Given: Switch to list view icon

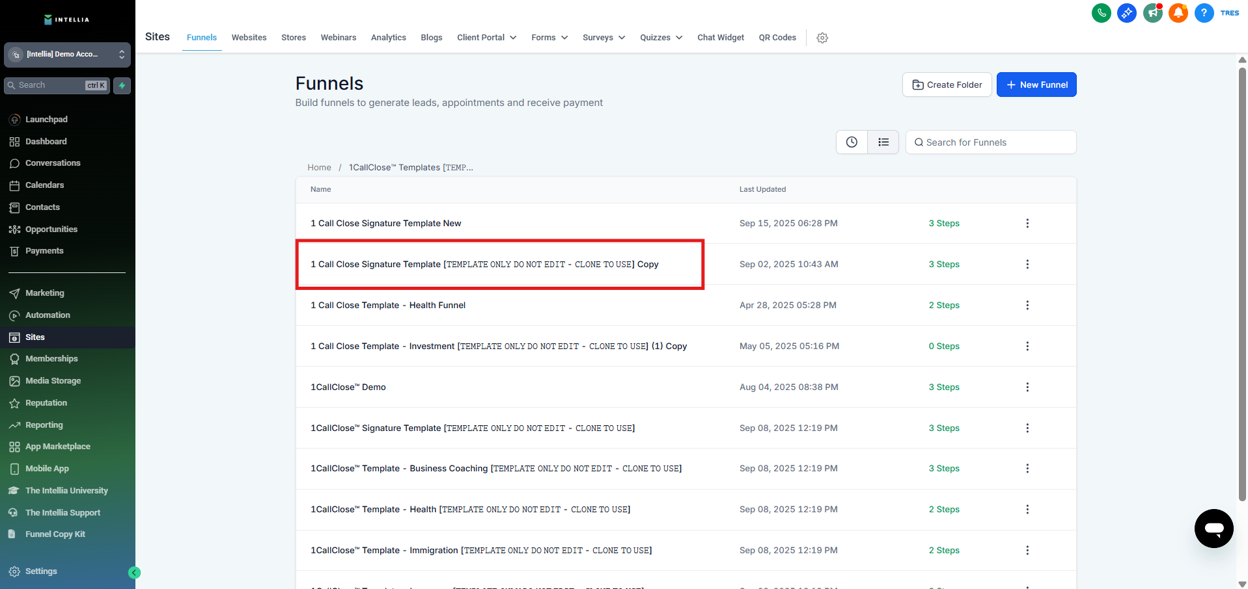Looking at the screenshot, I should pos(883,142).
